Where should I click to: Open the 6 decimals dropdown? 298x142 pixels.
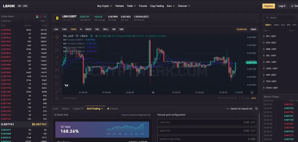7,21
